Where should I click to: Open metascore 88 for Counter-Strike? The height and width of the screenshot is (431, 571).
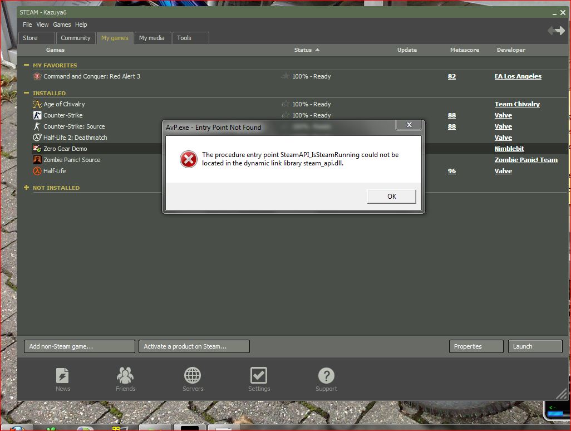pyautogui.click(x=451, y=115)
